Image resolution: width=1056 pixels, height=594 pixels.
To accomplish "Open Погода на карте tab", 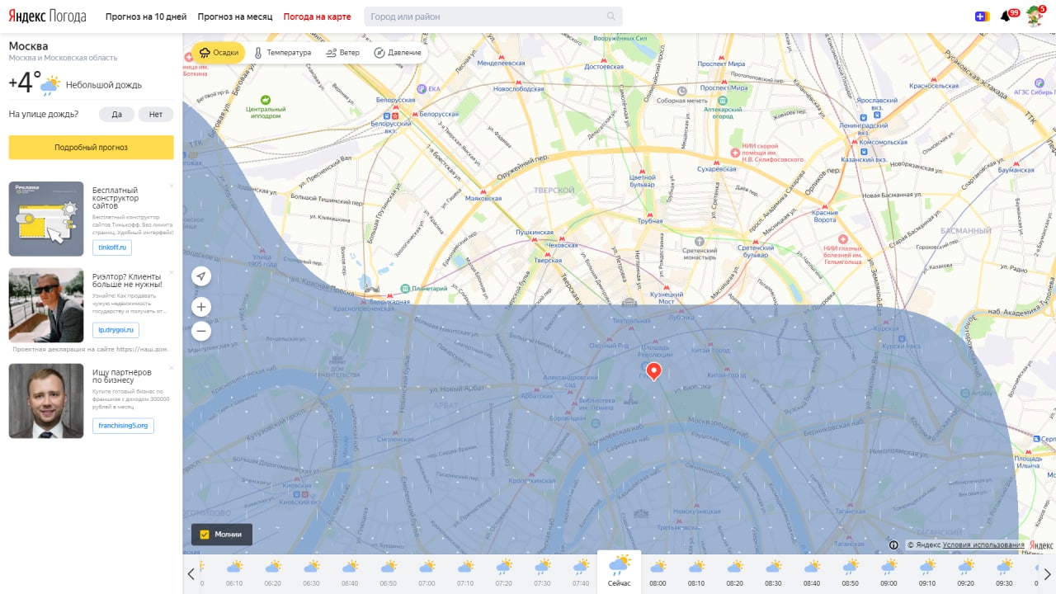I will 317,16.
